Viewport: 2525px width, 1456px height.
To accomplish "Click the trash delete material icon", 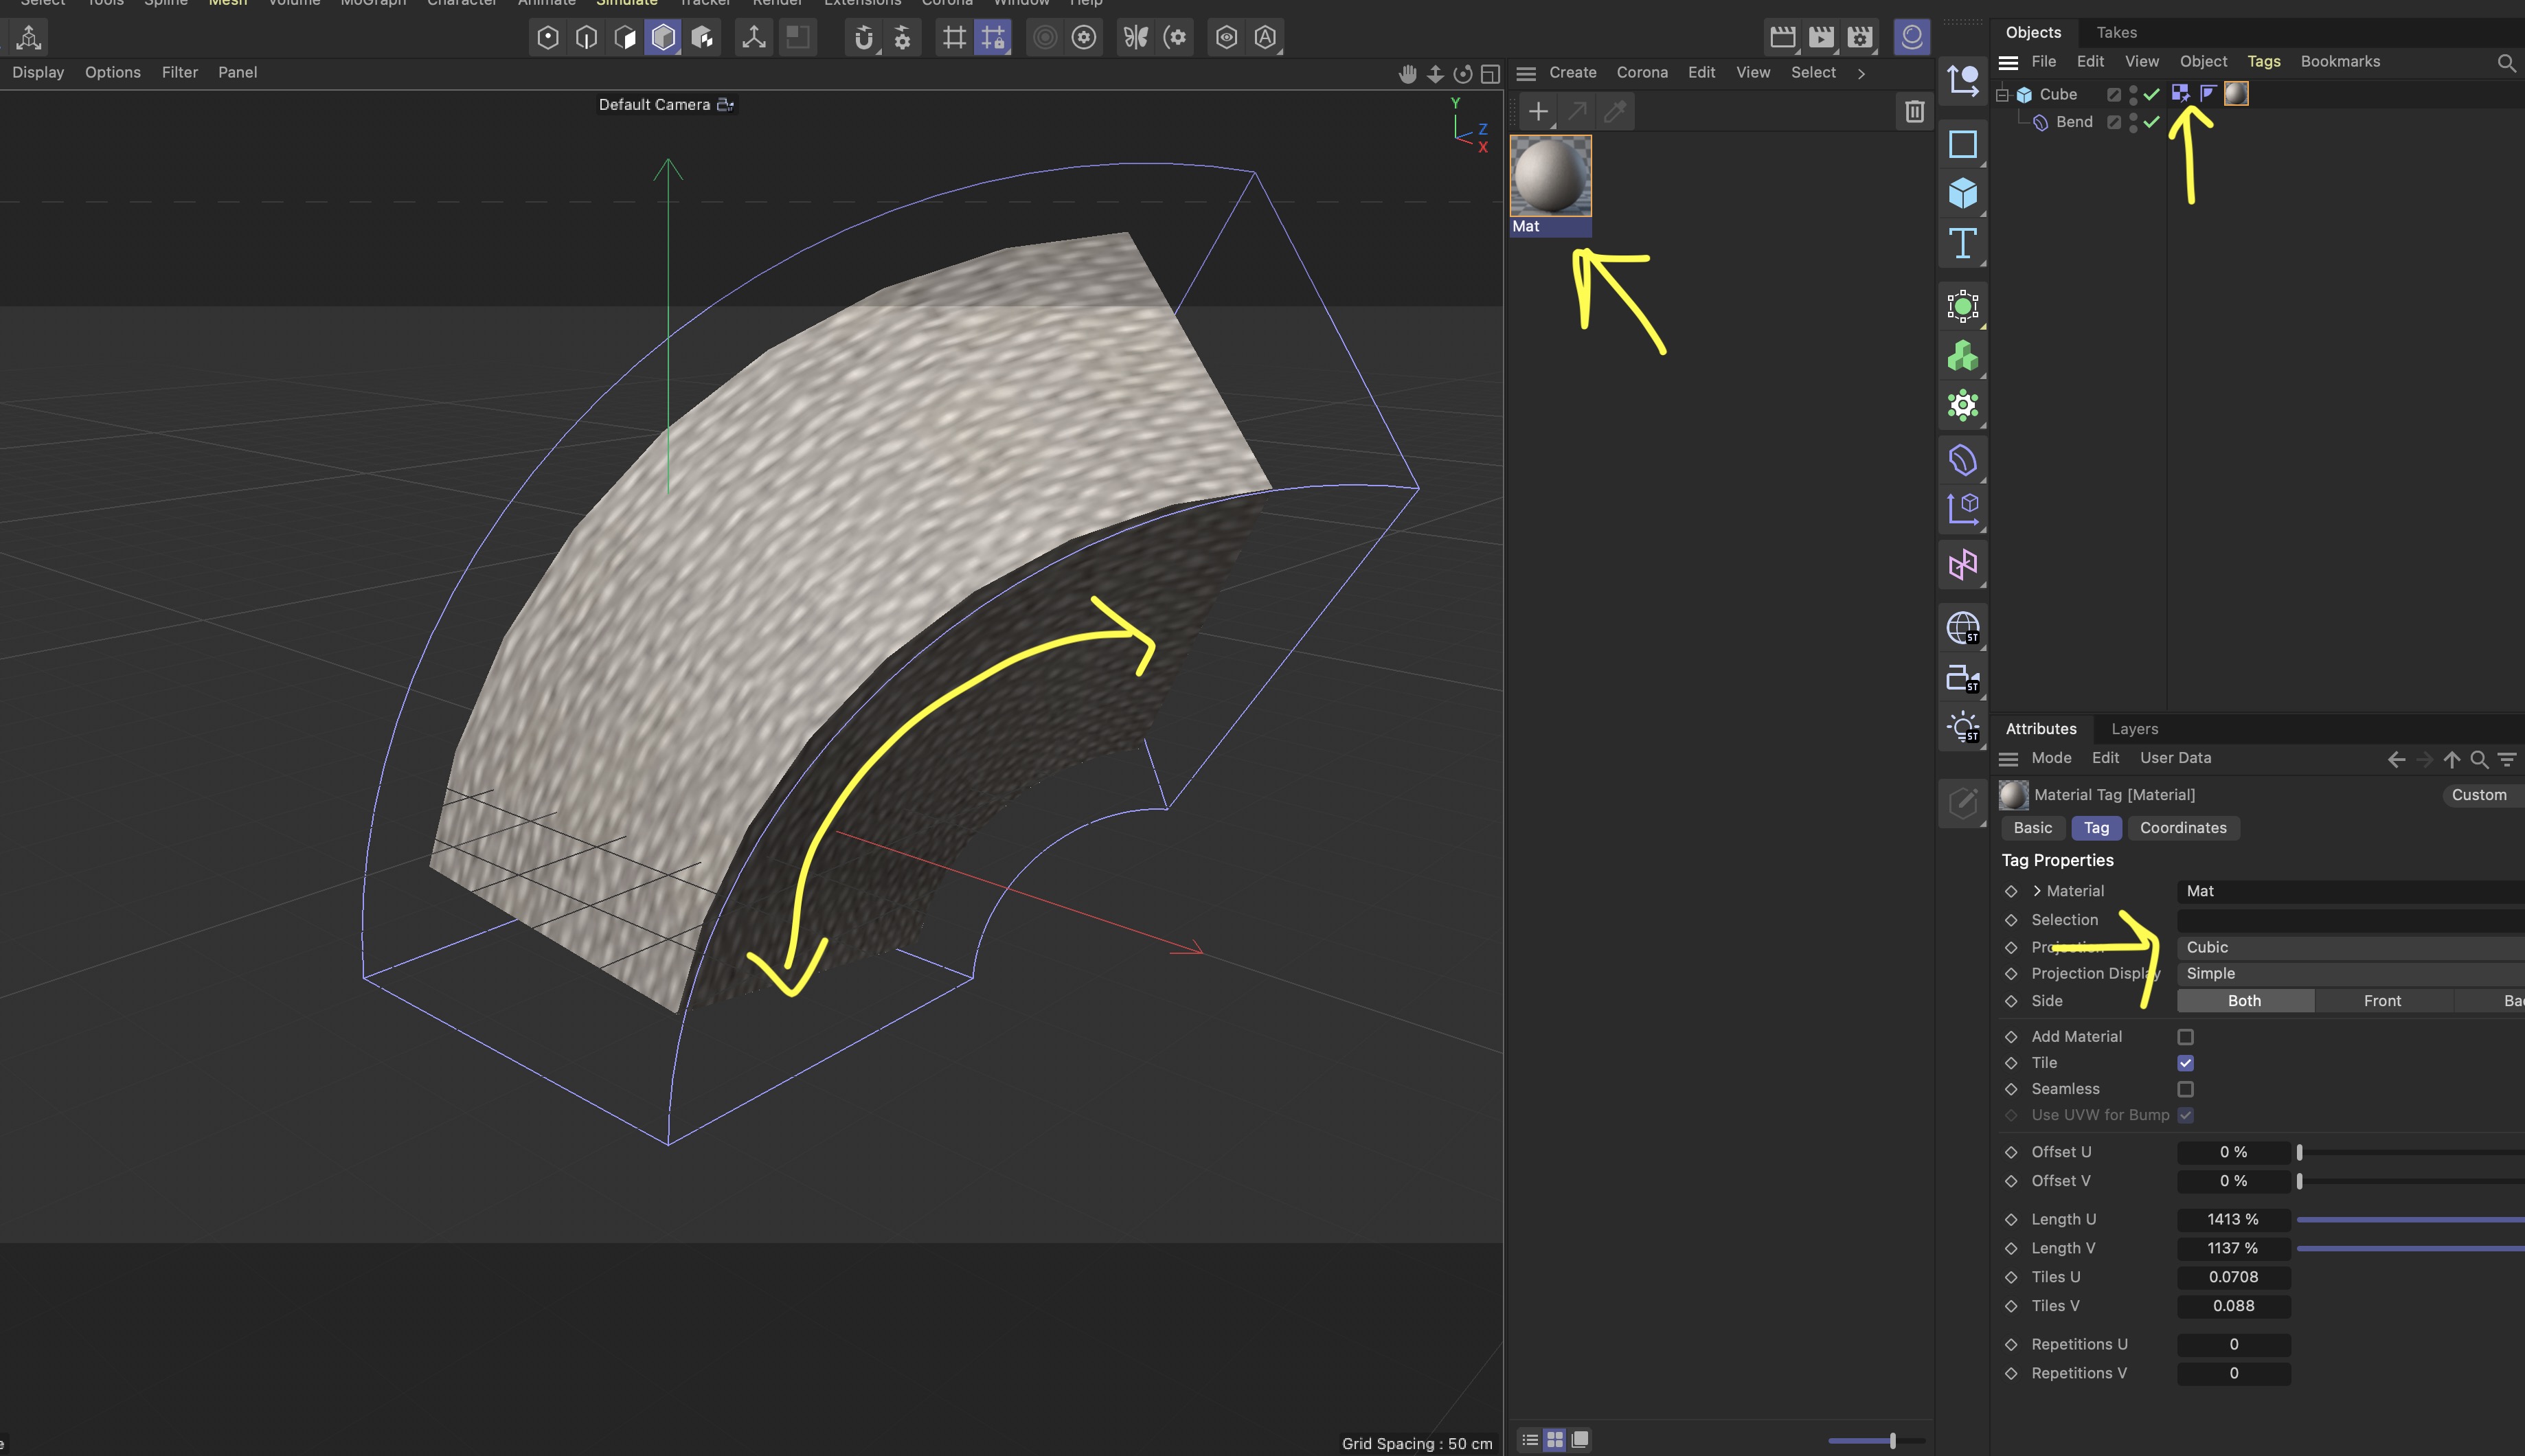I will coord(1914,111).
